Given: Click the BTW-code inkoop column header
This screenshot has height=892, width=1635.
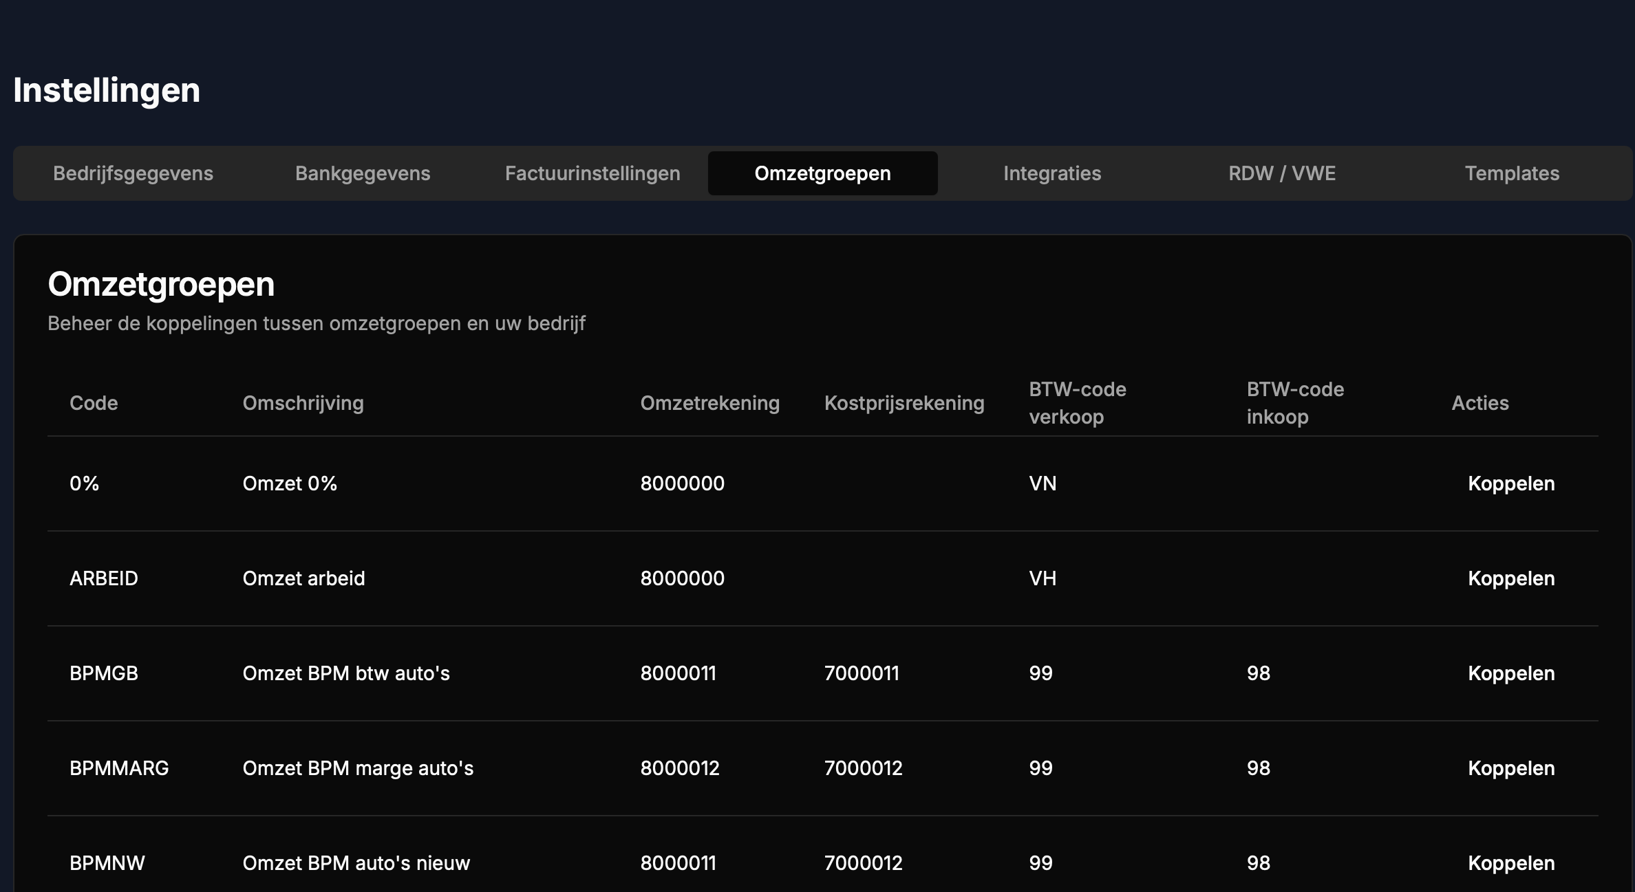Looking at the screenshot, I should tap(1295, 402).
